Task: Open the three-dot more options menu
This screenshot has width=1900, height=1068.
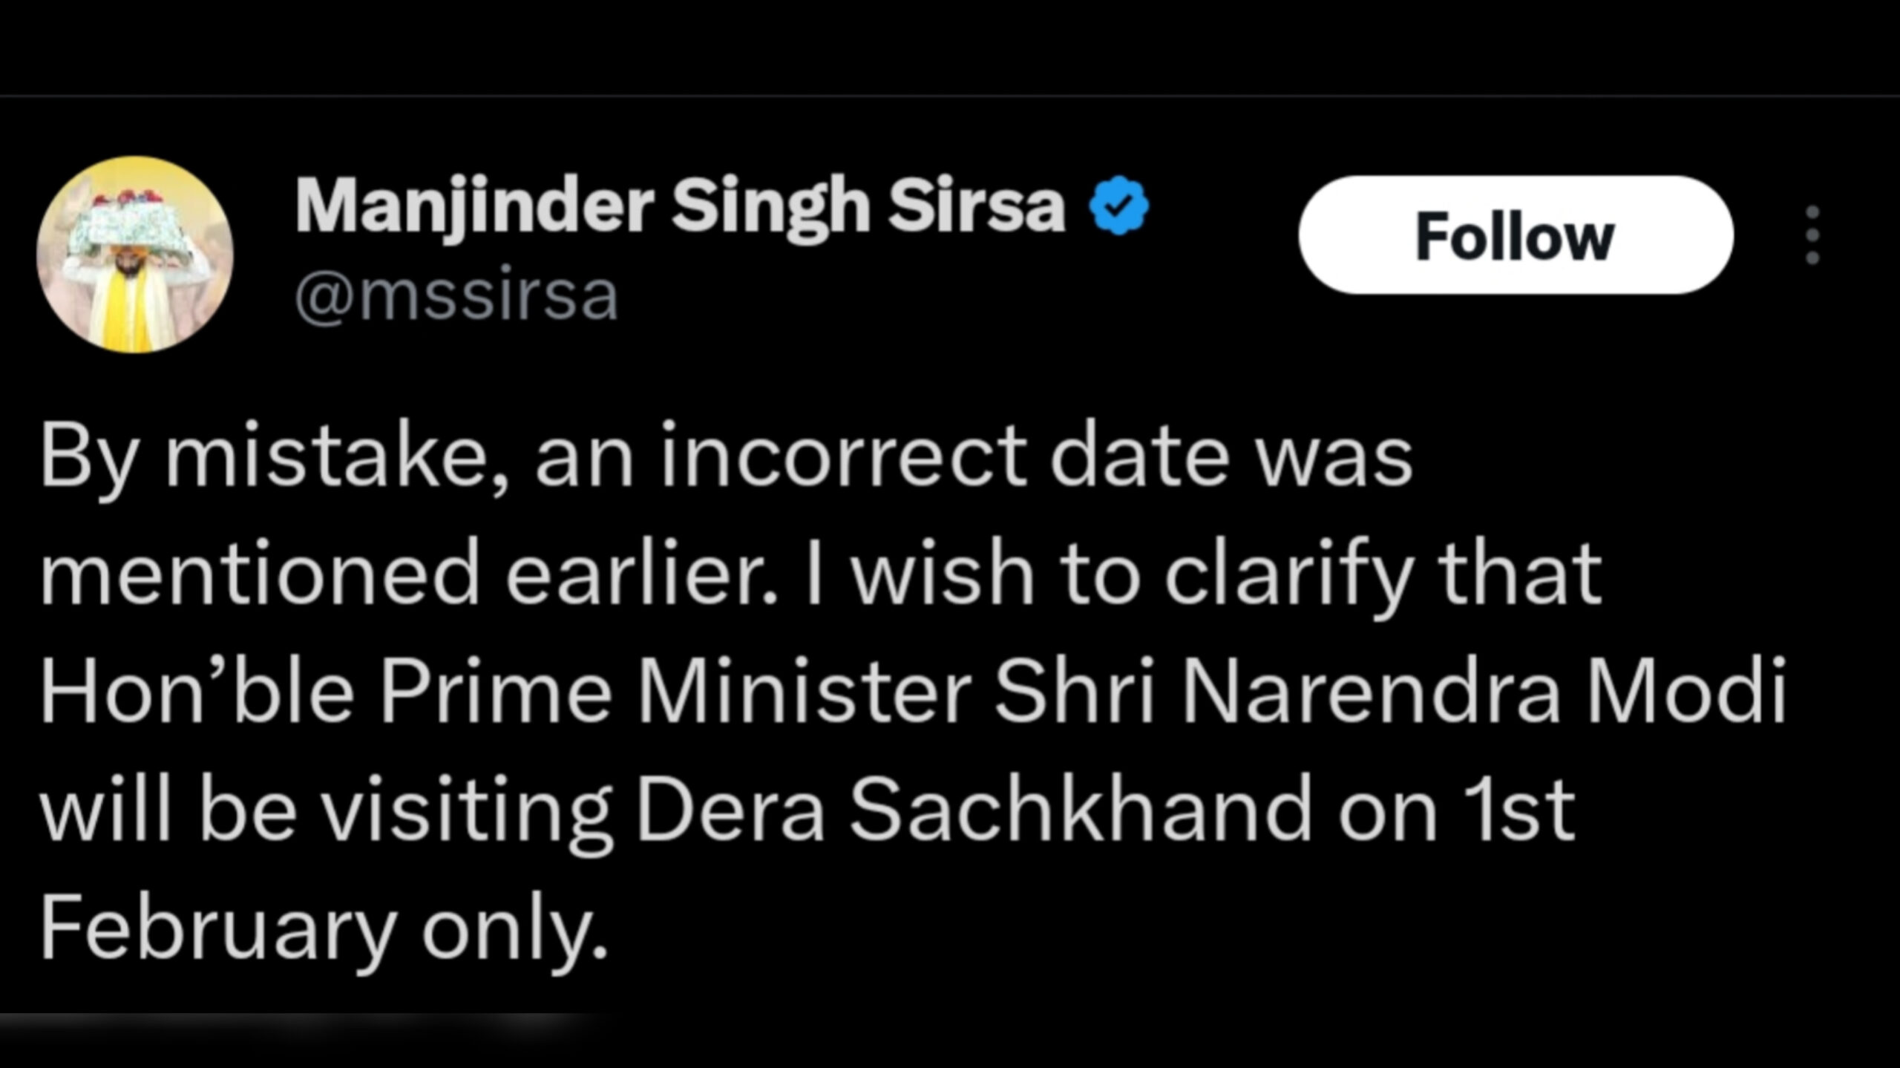Action: coord(1812,235)
